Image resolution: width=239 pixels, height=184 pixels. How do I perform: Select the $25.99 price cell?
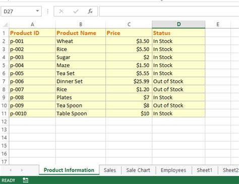click(x=129, y=81)
